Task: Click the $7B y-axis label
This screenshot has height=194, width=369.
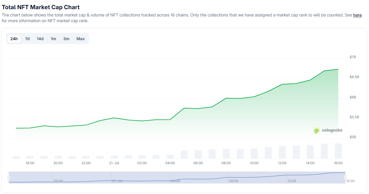Action: (353, 57)
